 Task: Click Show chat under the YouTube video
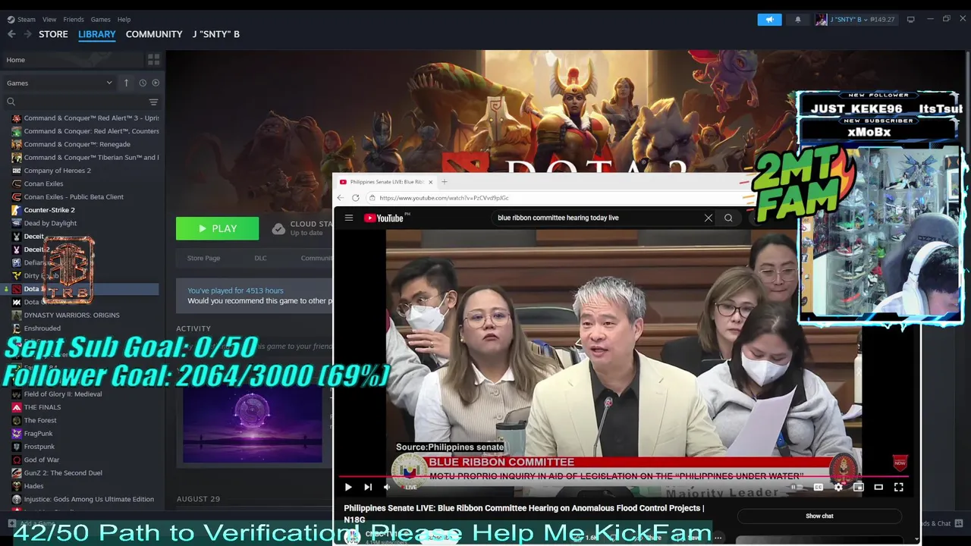[819, 516]
